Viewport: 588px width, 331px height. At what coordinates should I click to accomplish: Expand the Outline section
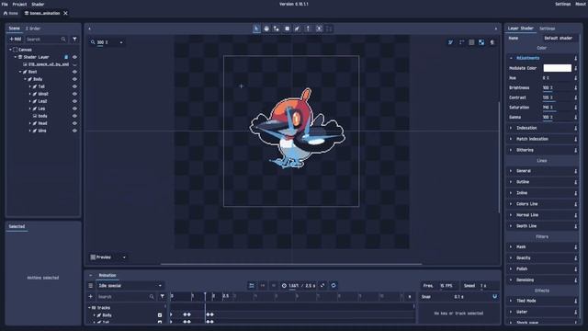tap(511, 182)
